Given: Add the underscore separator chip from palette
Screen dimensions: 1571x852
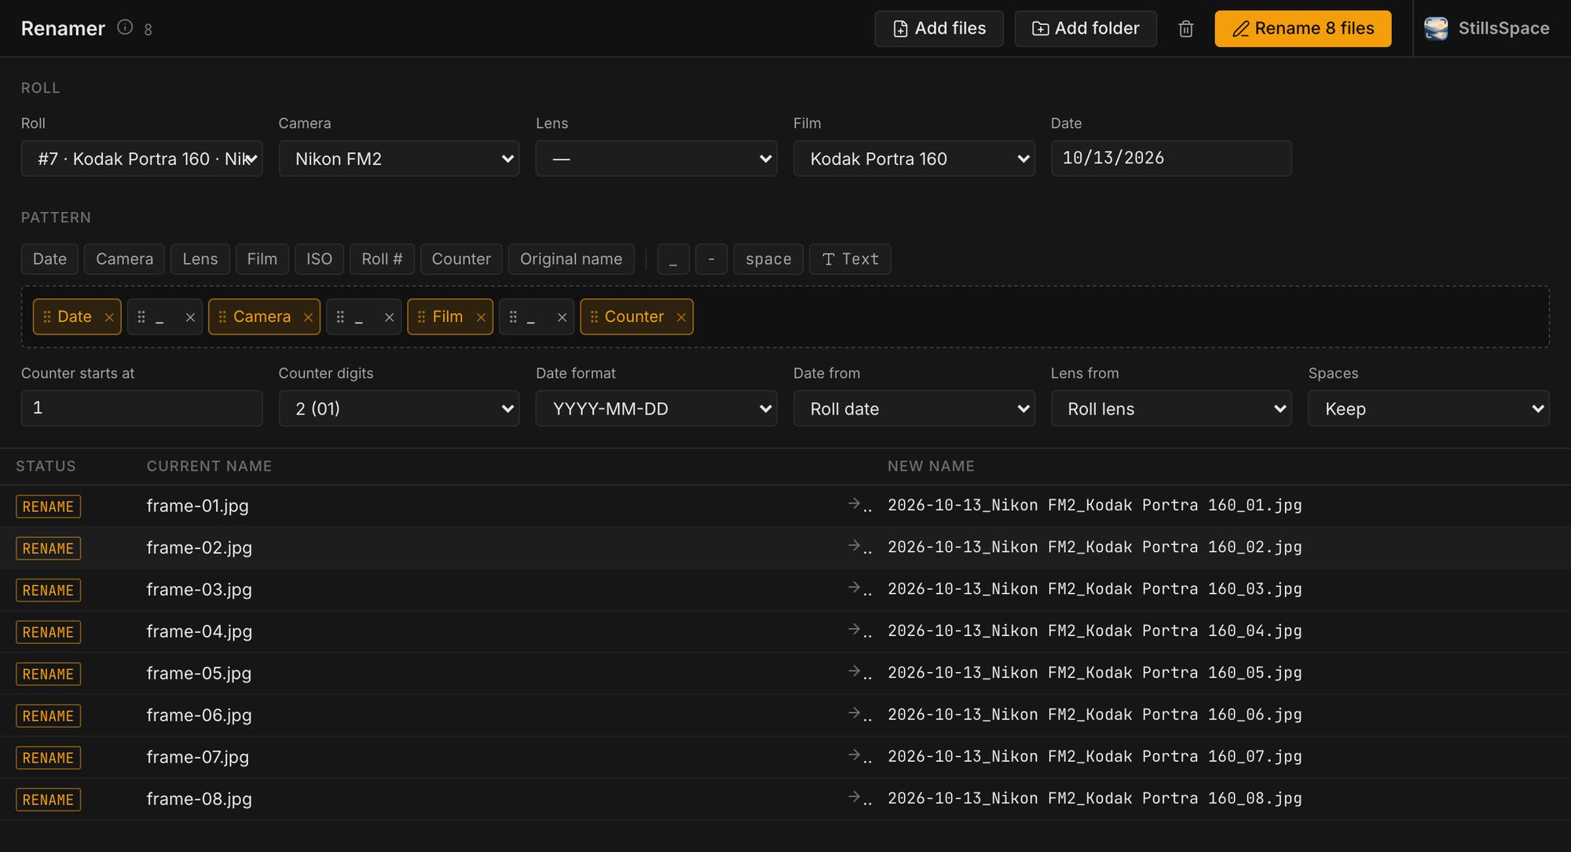Looking at the screenshot, I should 673,259.
